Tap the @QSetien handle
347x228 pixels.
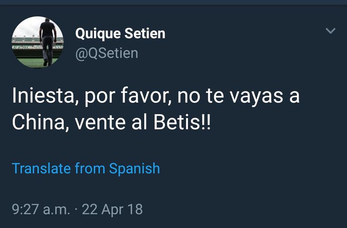107,53
